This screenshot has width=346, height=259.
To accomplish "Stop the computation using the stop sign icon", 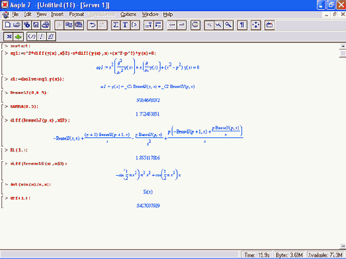I will click(x=195, y=25).
